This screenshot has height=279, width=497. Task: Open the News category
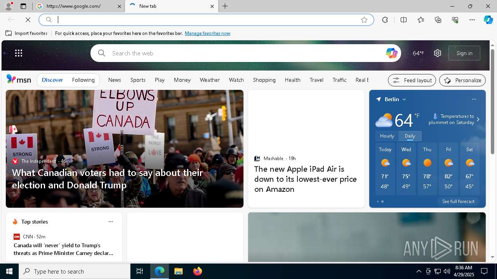(x=115, y=80)
